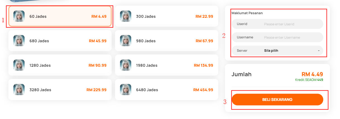The height and width of the screenshot is (119, 340).
Task: Click the 6480 Jades game icon
Action: coord(126,90)
